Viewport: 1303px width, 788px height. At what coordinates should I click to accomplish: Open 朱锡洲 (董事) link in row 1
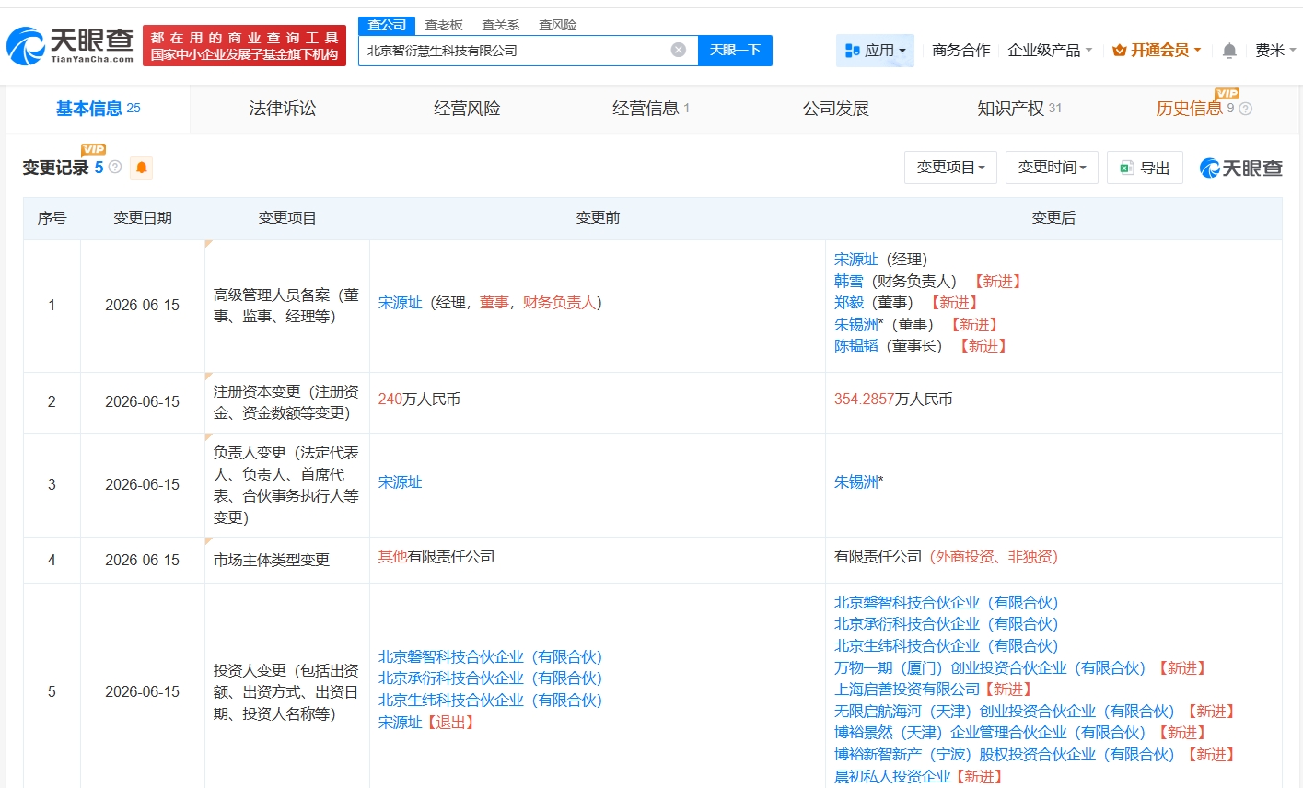click(856, 324)
